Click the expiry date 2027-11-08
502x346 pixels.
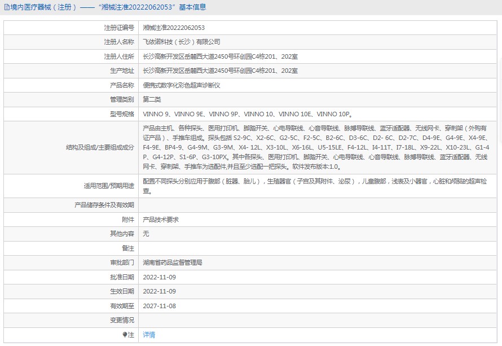(159, 306)
